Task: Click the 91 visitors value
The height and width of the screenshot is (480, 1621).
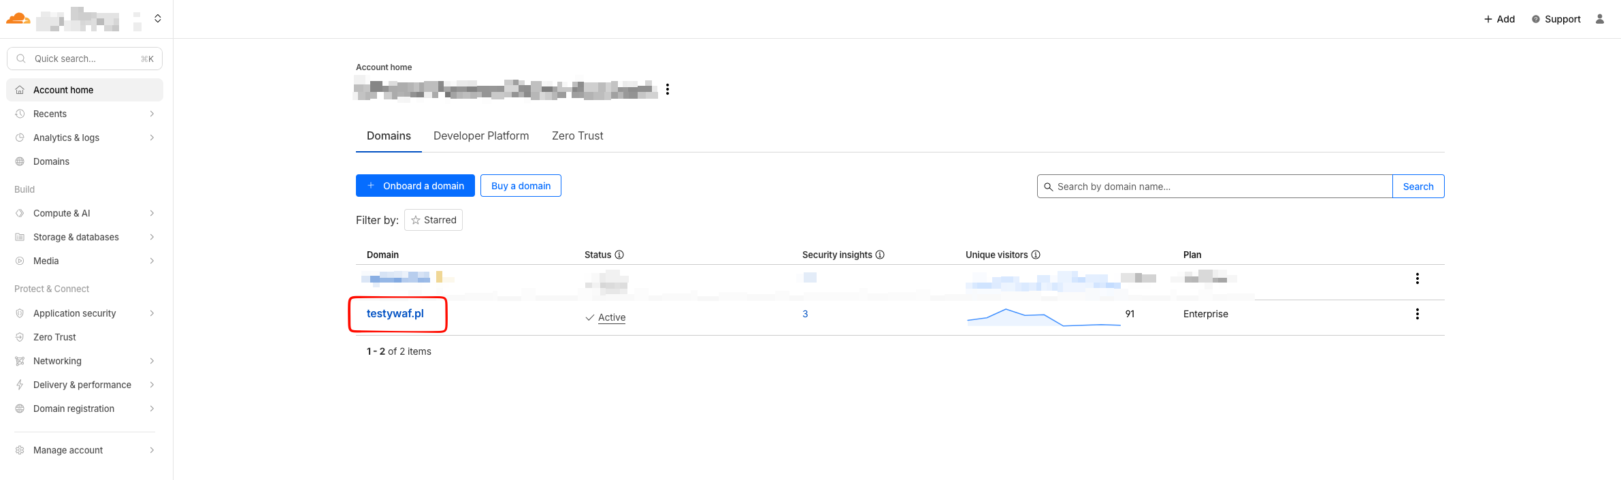Action: [x=1130, y=314]
